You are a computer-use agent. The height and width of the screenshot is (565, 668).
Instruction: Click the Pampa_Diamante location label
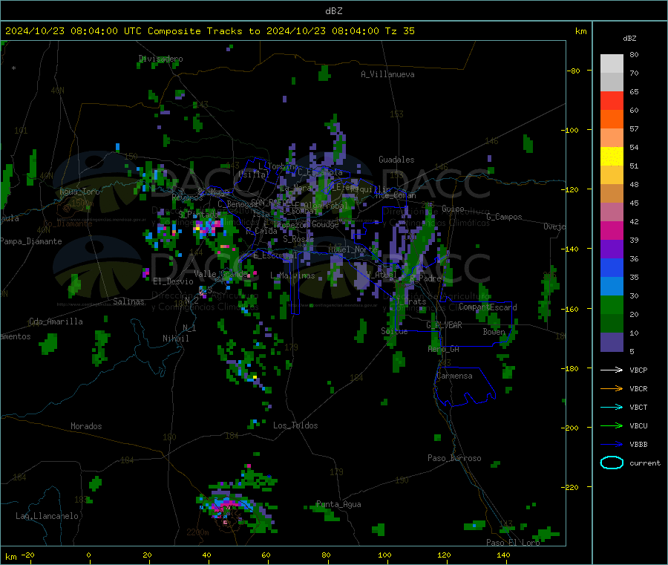[31, 241]
